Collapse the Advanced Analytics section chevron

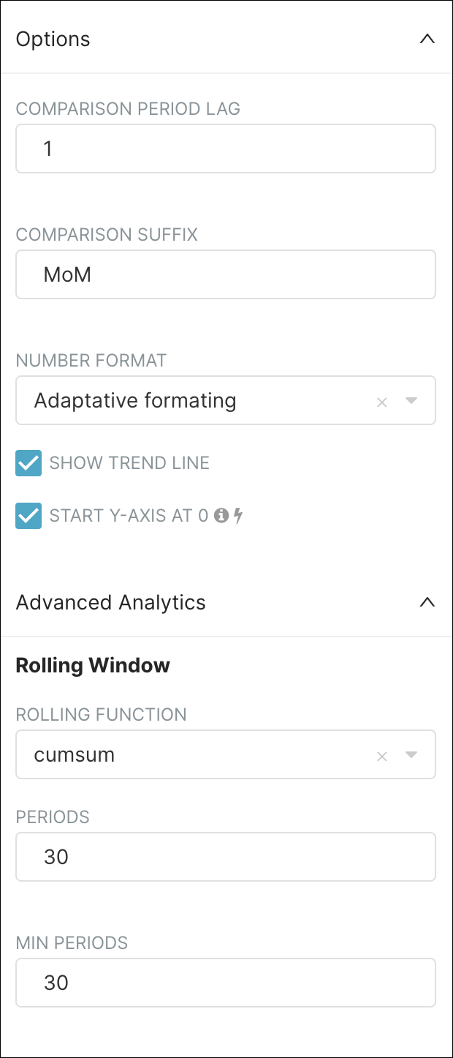pyautogui.click(x=427, y=602)
